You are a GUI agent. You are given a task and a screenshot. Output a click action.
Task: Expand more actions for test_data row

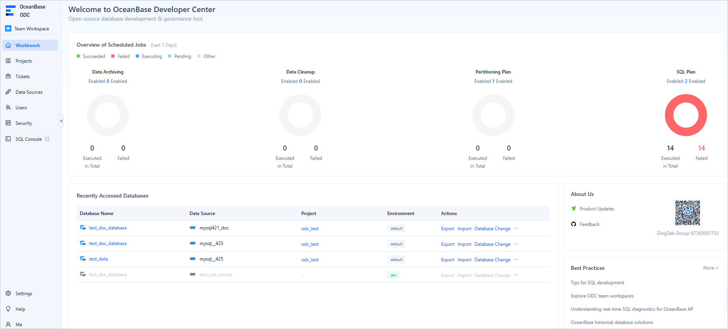pyautogui.click(x=516, y=260)
